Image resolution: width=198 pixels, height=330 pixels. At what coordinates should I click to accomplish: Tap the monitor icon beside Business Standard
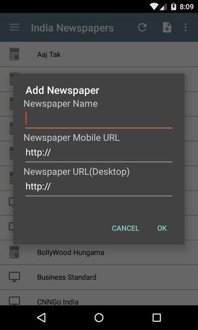pos(14,277)
